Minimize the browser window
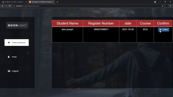Image resolution: width=173 pixels, height=97 pixels. 160,2
